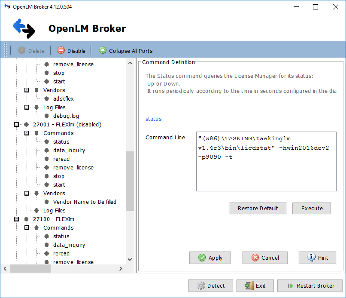
Task: Select adskflex vendor tree item
Action: (x=63, y=98)
